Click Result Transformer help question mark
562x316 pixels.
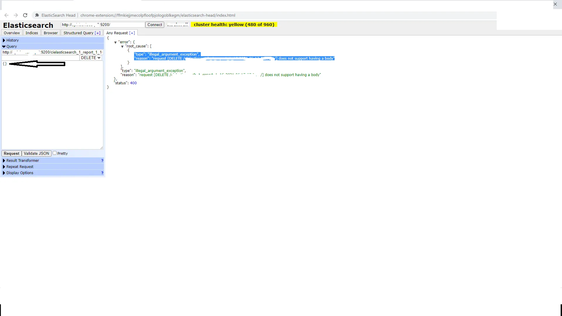coord(102,161)
